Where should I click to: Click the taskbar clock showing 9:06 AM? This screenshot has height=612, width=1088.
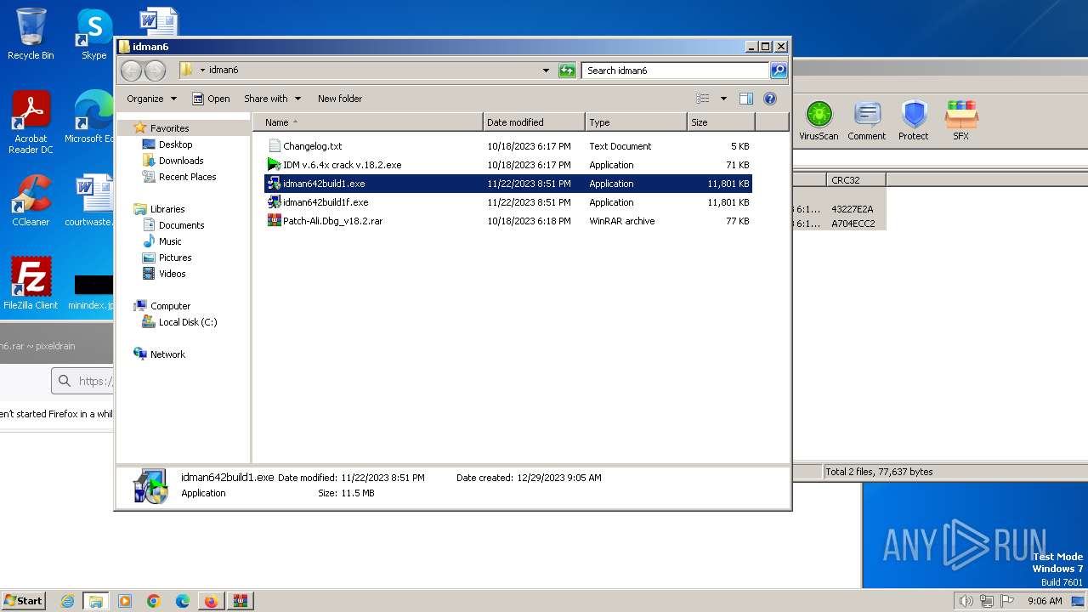(1045, 601)
